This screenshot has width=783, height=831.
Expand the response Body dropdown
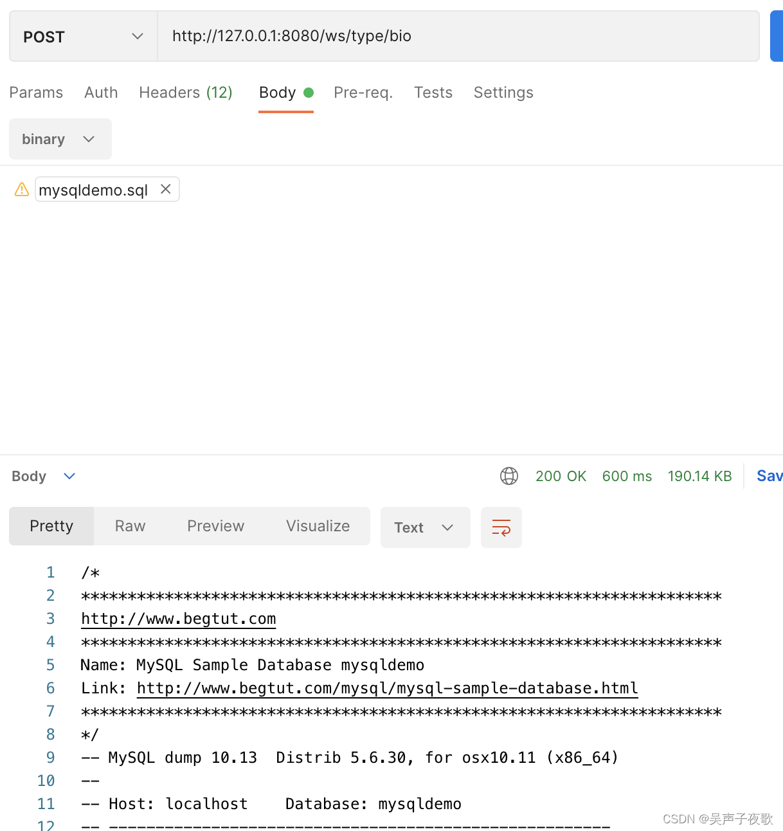[44, 476]
